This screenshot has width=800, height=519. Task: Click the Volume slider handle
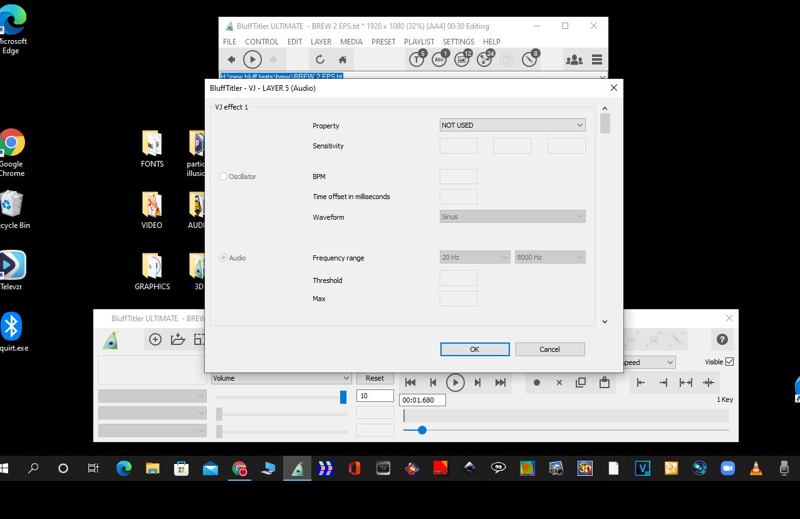click(x=343, y=397)
